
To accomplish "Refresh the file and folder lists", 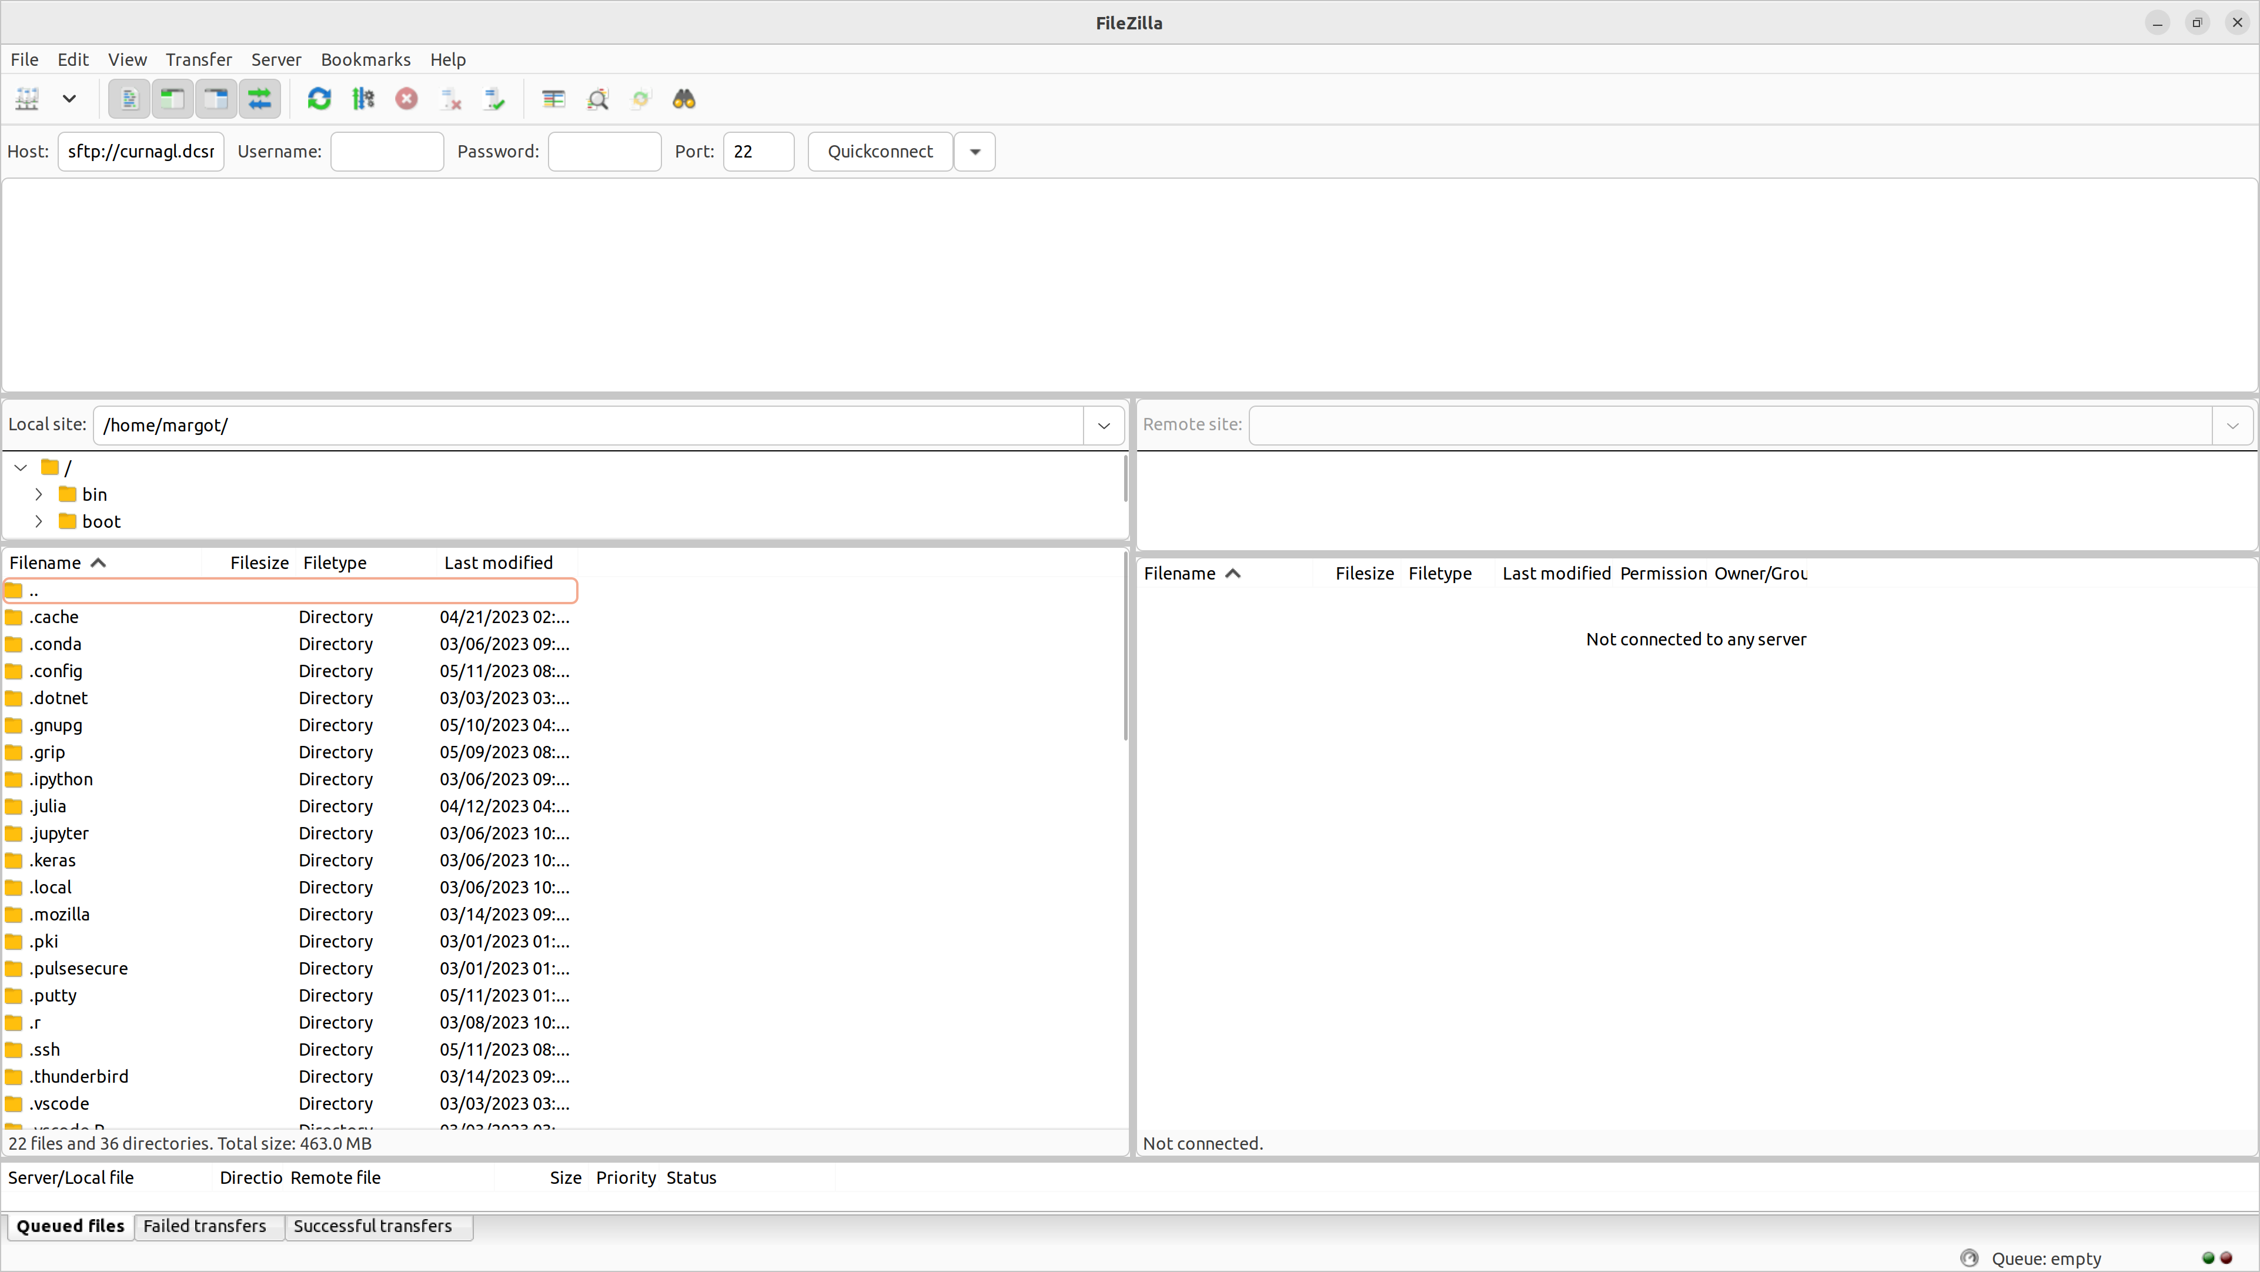I will tap(319, 99).
